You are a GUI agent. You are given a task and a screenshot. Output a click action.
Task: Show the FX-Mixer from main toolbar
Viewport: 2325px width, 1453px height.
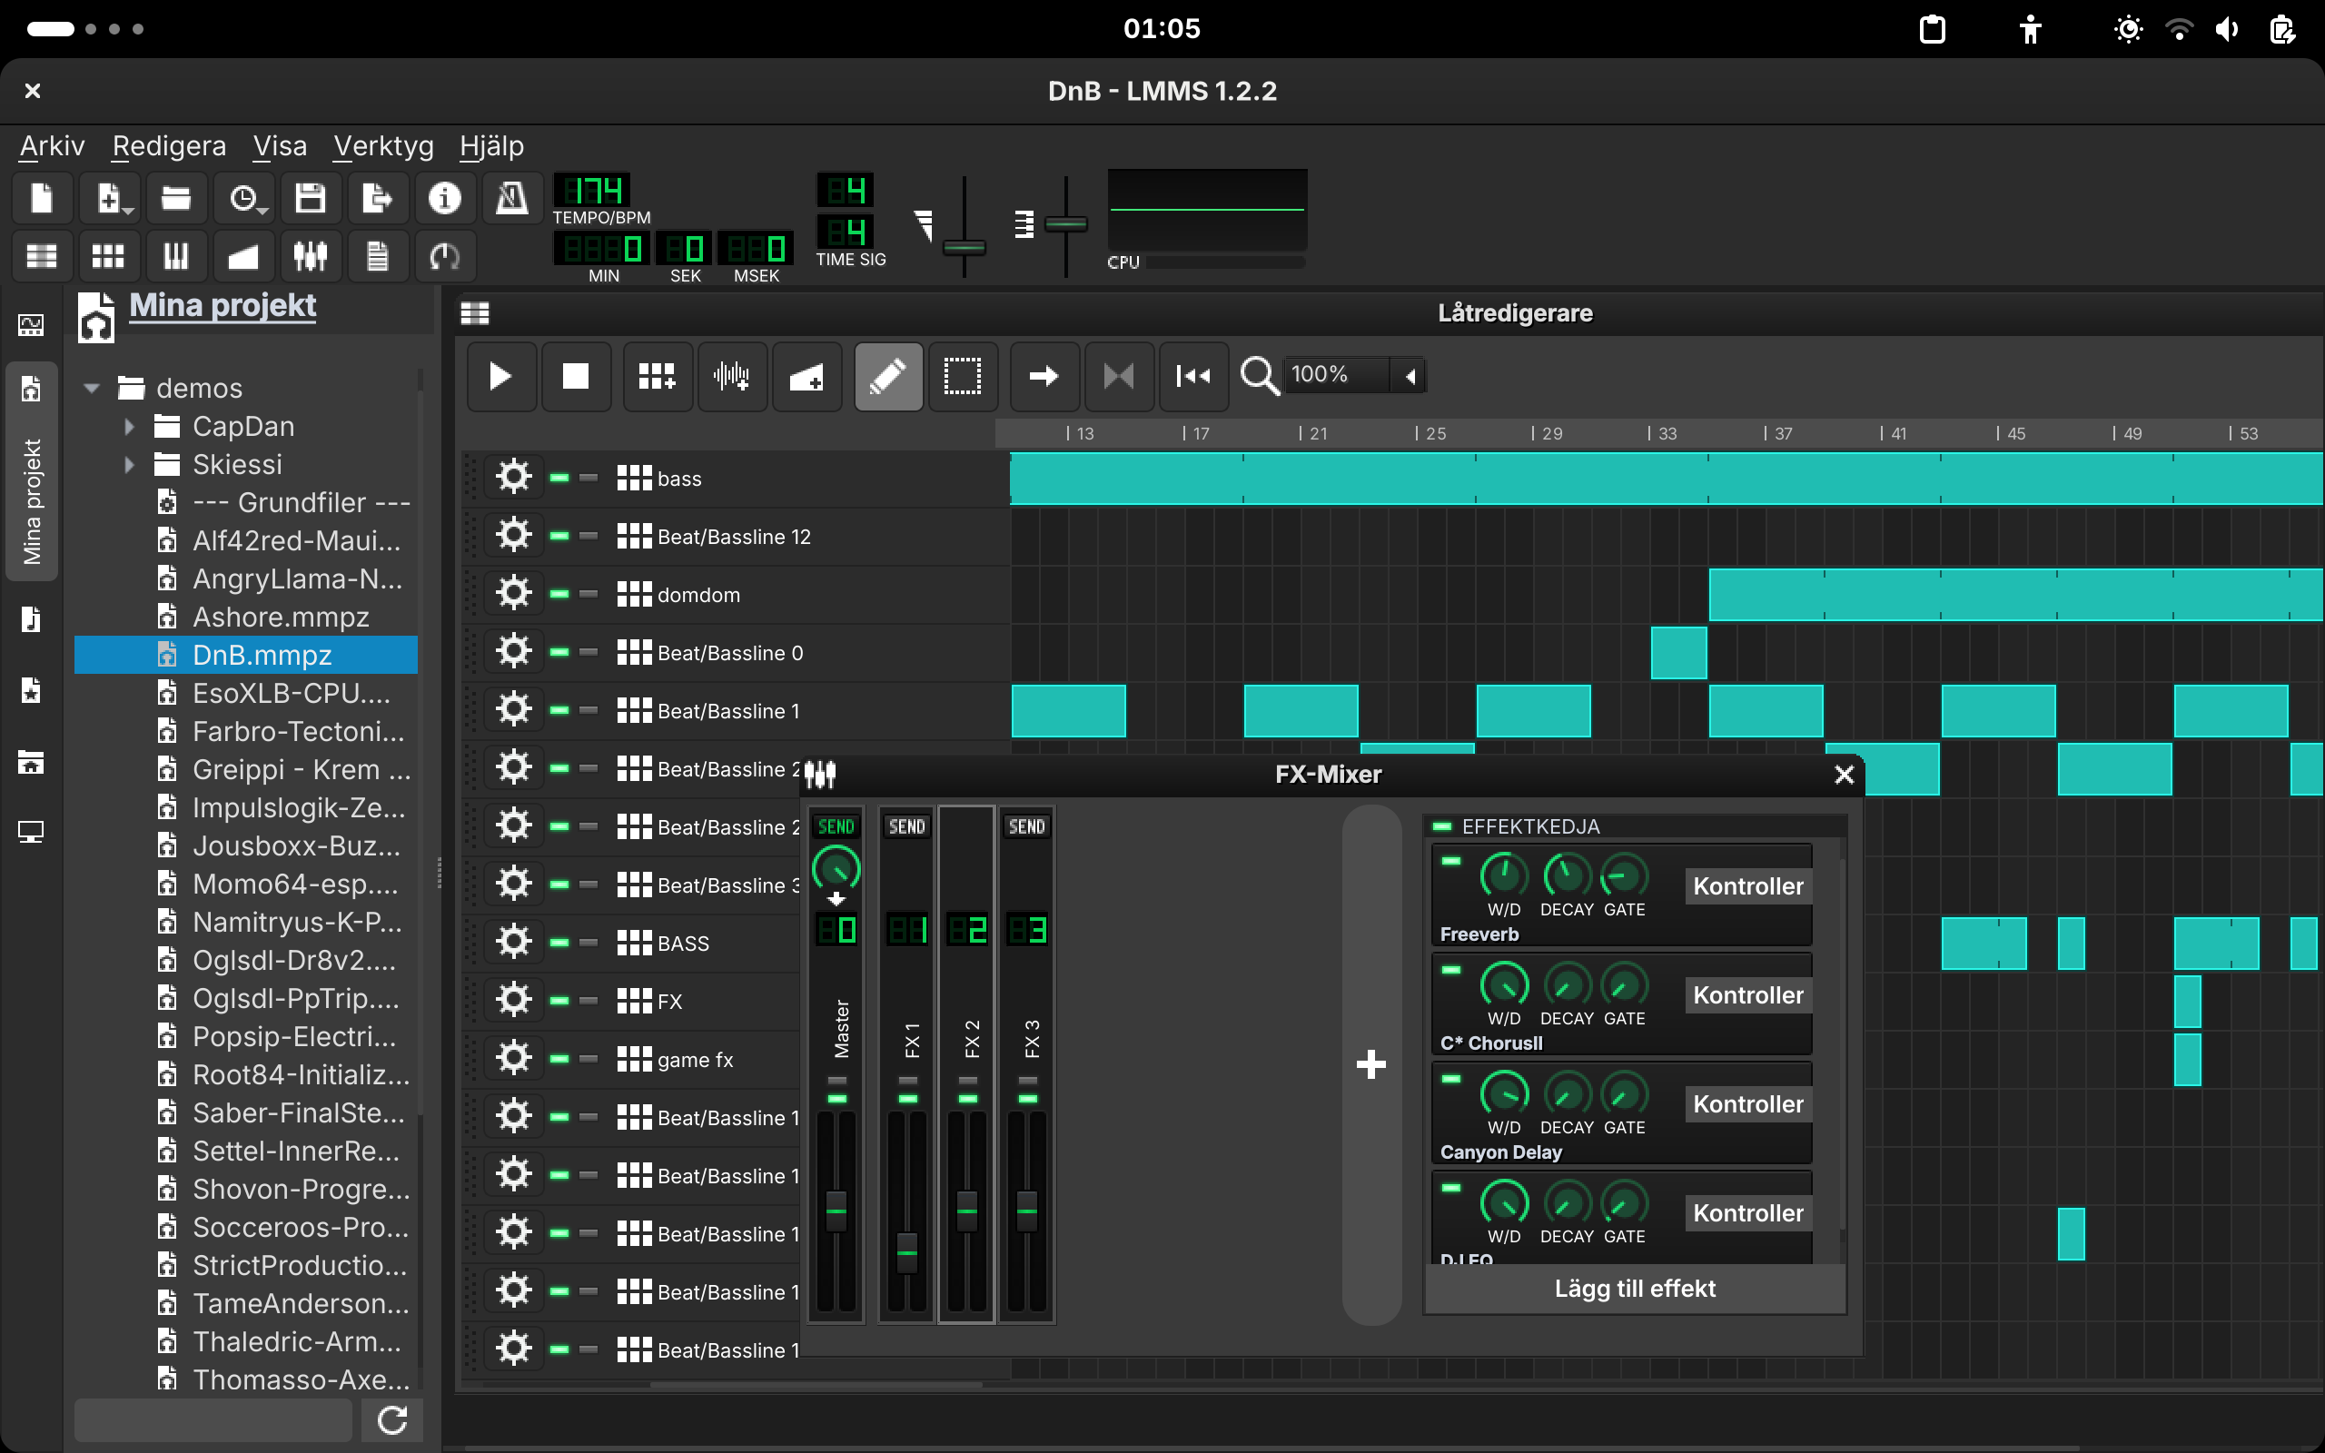tap(311, 257)
